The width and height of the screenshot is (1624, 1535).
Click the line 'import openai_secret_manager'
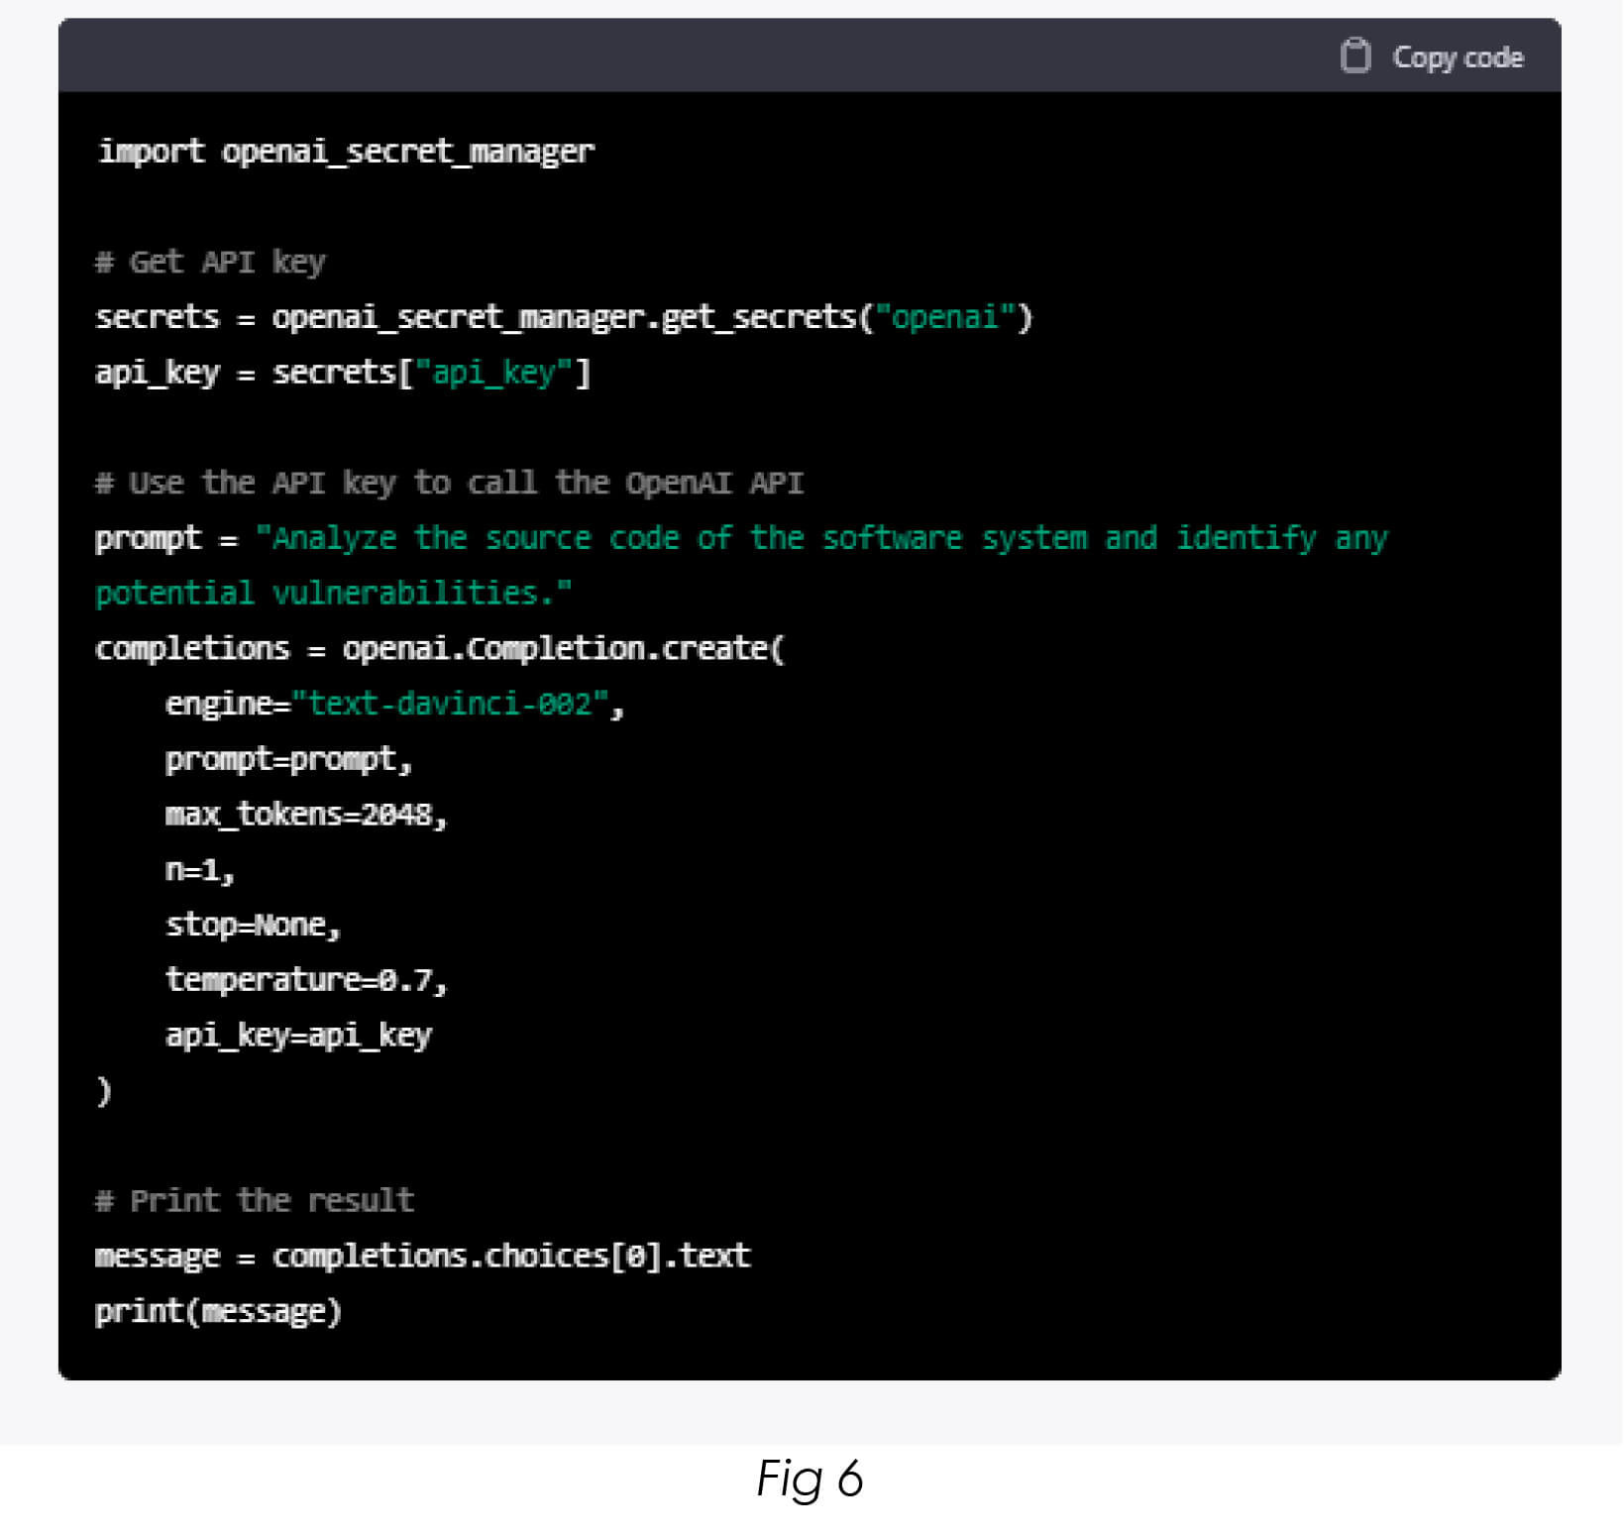point(346,152)
